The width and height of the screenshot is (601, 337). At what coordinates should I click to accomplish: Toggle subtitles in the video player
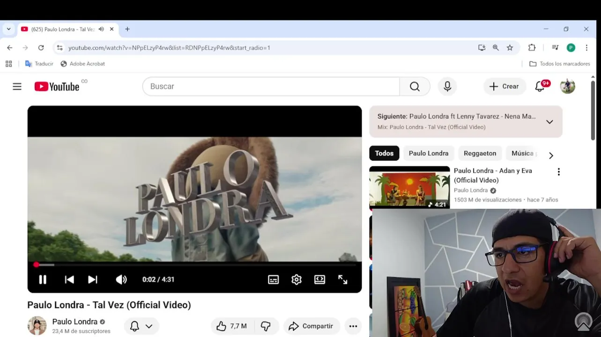273,279
